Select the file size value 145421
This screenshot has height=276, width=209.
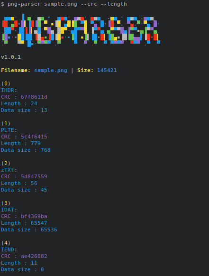tap(107, 70)
